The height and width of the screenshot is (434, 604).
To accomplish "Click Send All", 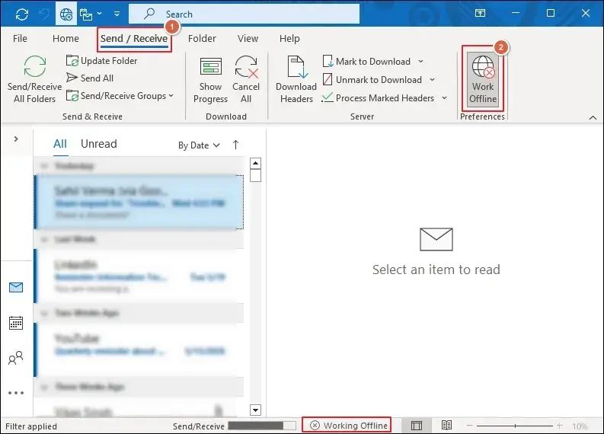I will pyautogui.click(x=90, y=78).
